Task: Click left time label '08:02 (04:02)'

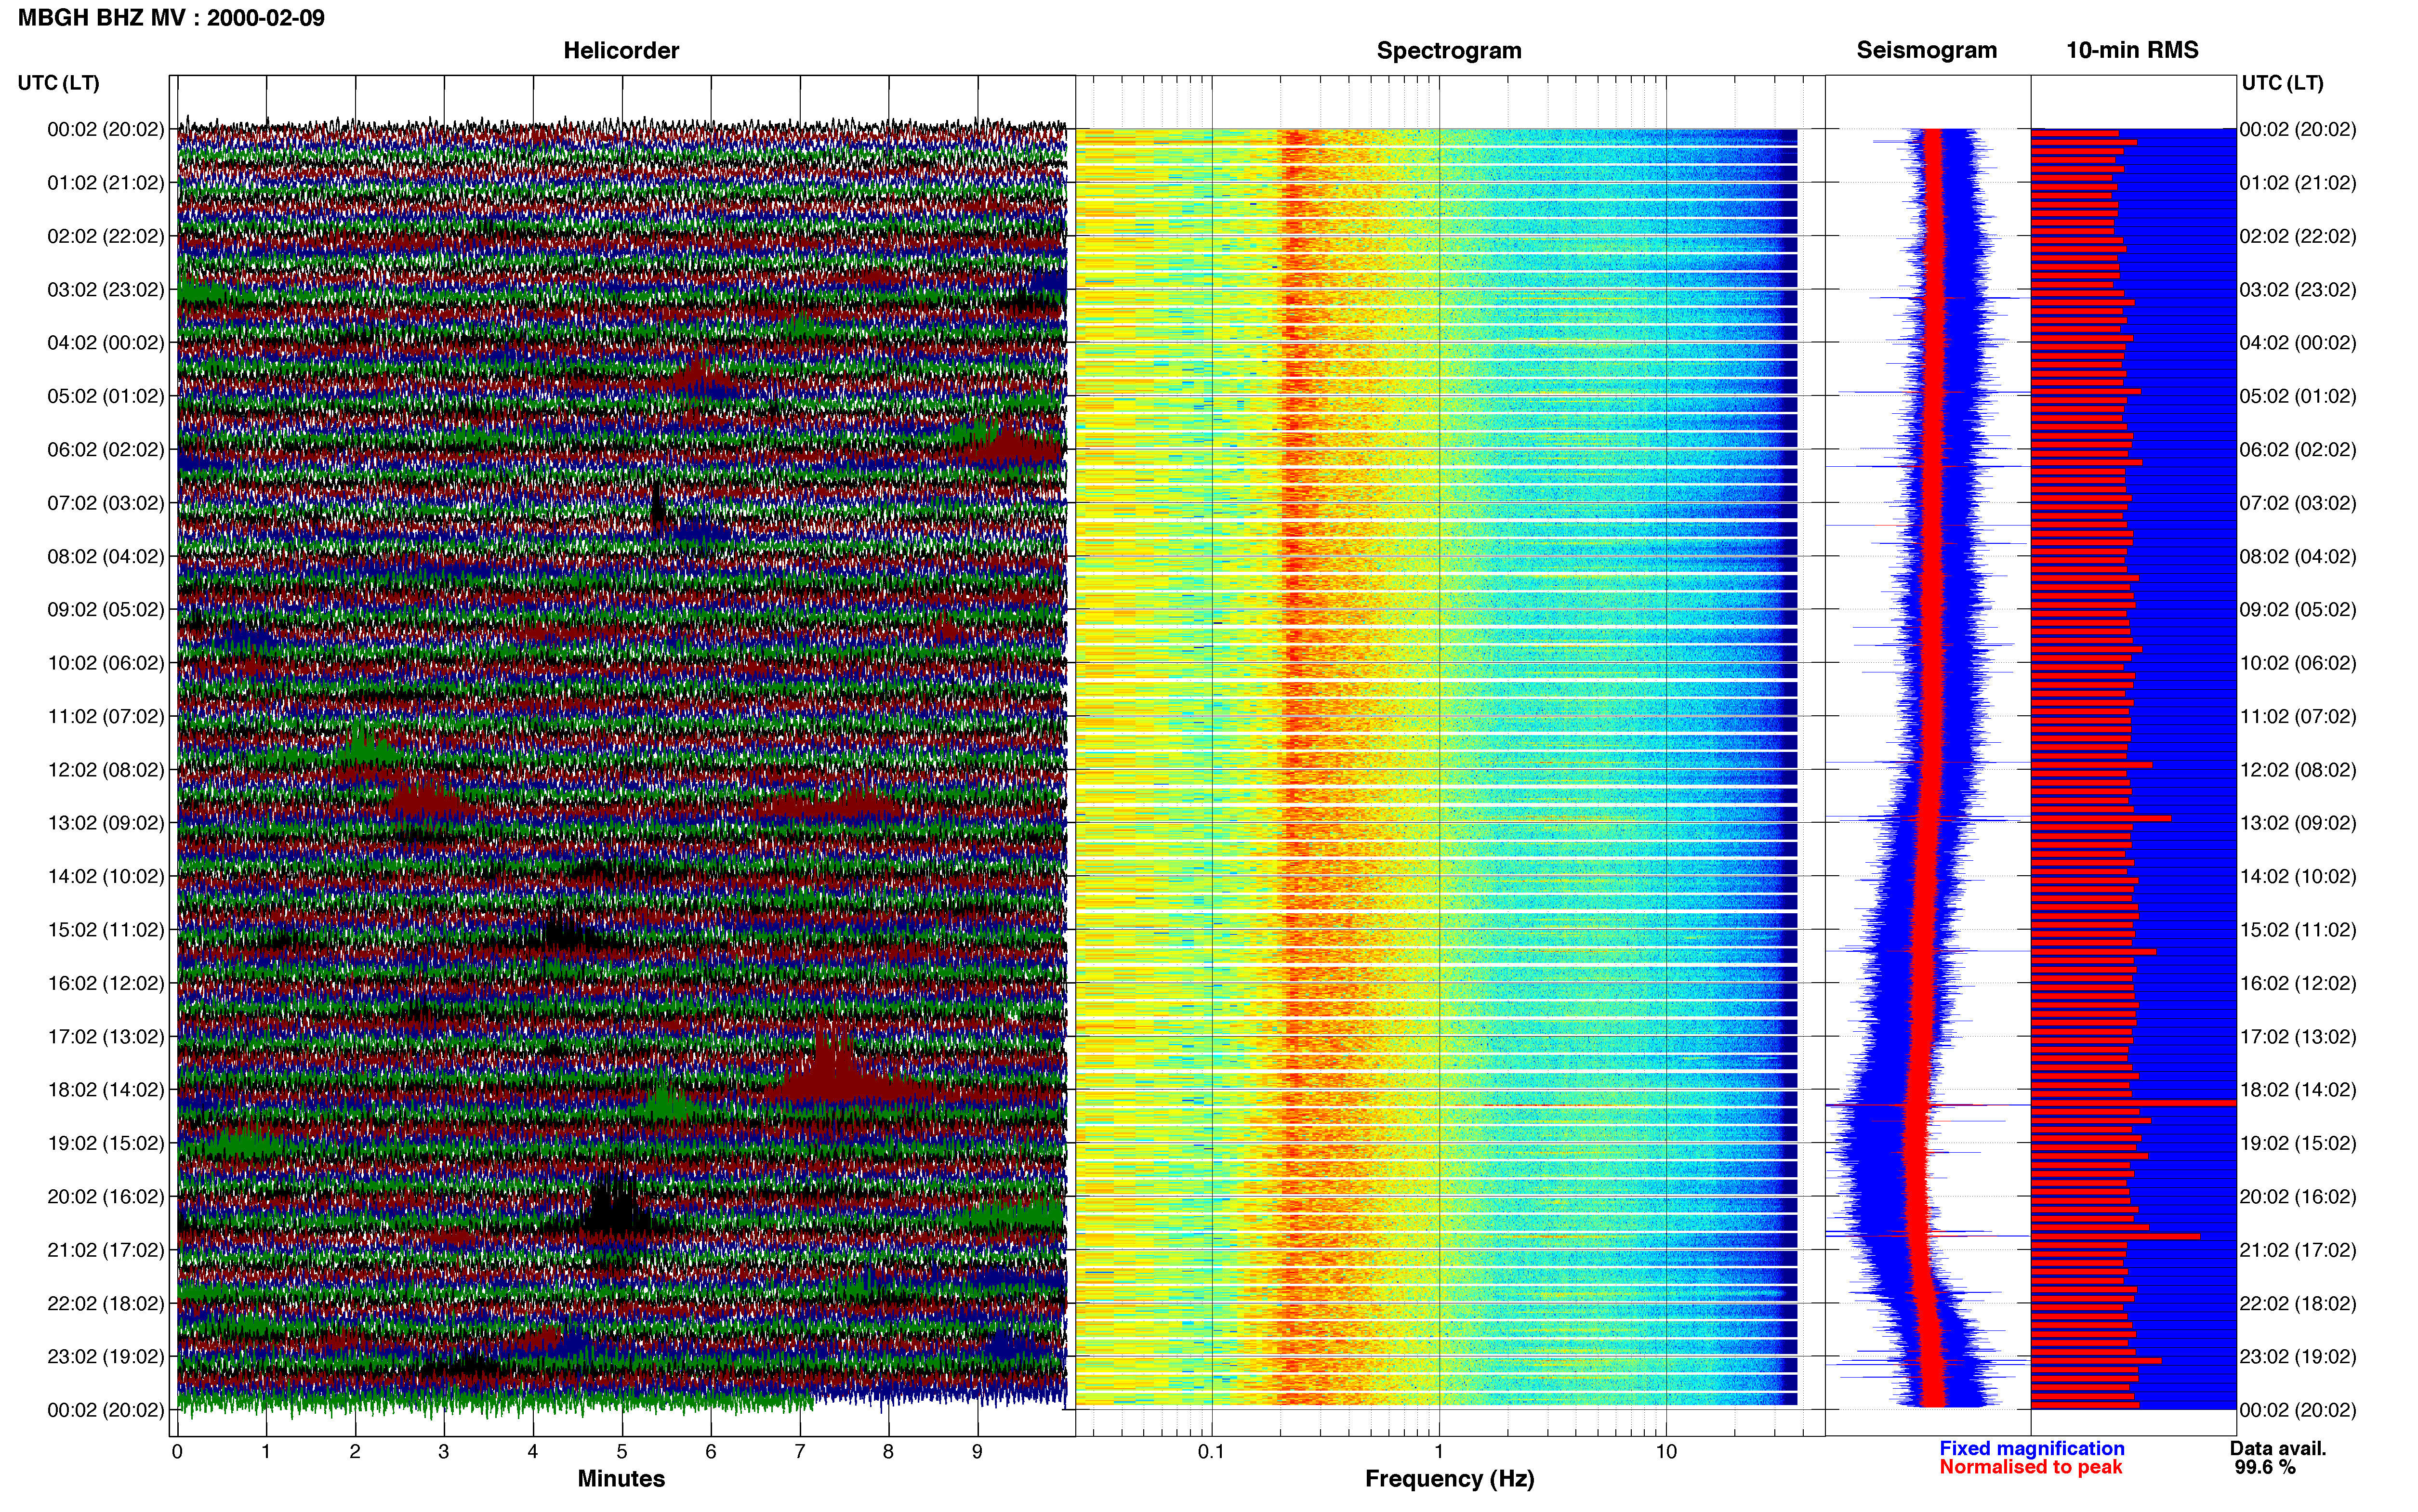Action: (x=106, y=556)
